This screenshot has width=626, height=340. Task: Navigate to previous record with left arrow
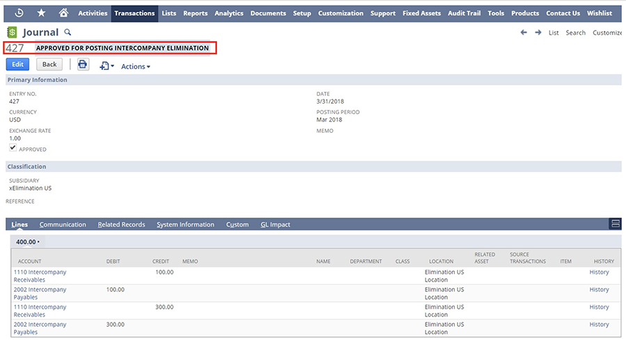[524, 33]
